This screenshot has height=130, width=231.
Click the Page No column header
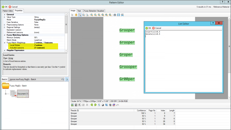[x=152, y=110]
